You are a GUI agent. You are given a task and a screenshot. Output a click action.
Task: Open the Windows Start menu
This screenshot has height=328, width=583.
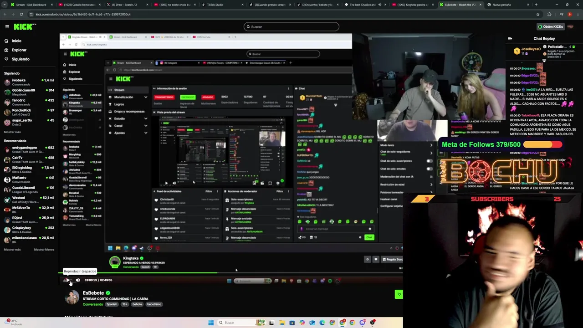[x=211, y=323]
